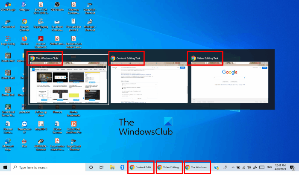Click the battery status tray icon
The width and height of the screenshot is (299, 175).
pyautogui.click(x=238, y=167)
